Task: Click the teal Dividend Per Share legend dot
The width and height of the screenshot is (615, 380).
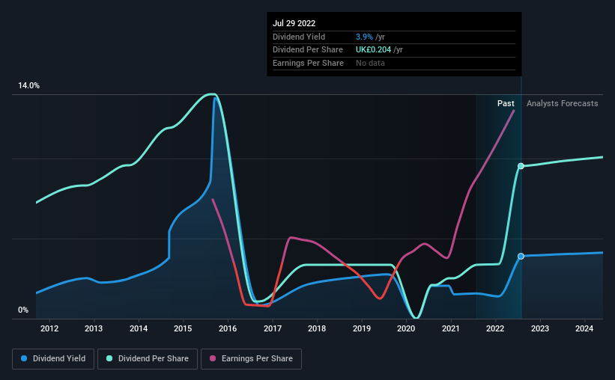Action: point(109,358)
